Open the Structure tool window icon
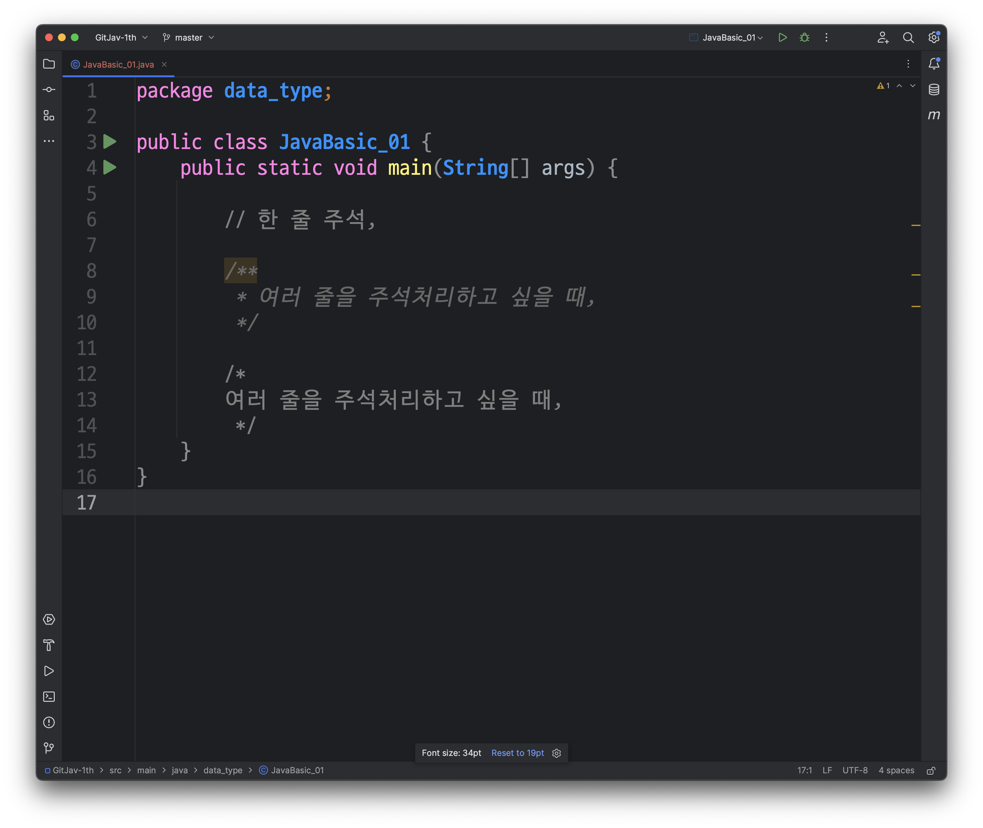The height and width of the screenshot is (828, 983). tap(49, 116)
